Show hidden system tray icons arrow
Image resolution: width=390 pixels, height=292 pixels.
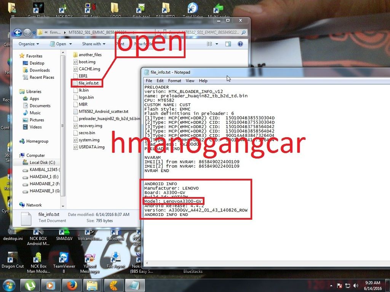(331, 286)
